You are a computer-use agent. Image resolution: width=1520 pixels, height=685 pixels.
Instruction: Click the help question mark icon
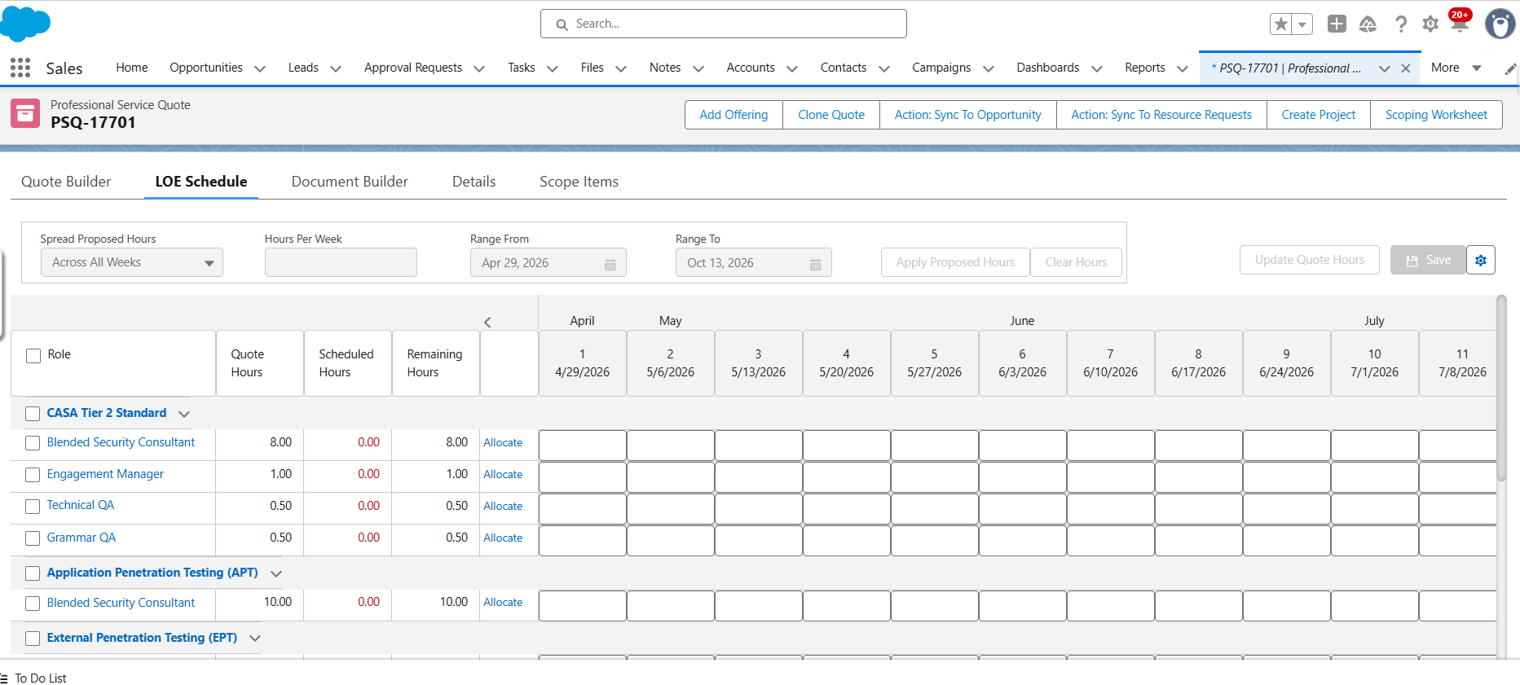coord(1400,24)
